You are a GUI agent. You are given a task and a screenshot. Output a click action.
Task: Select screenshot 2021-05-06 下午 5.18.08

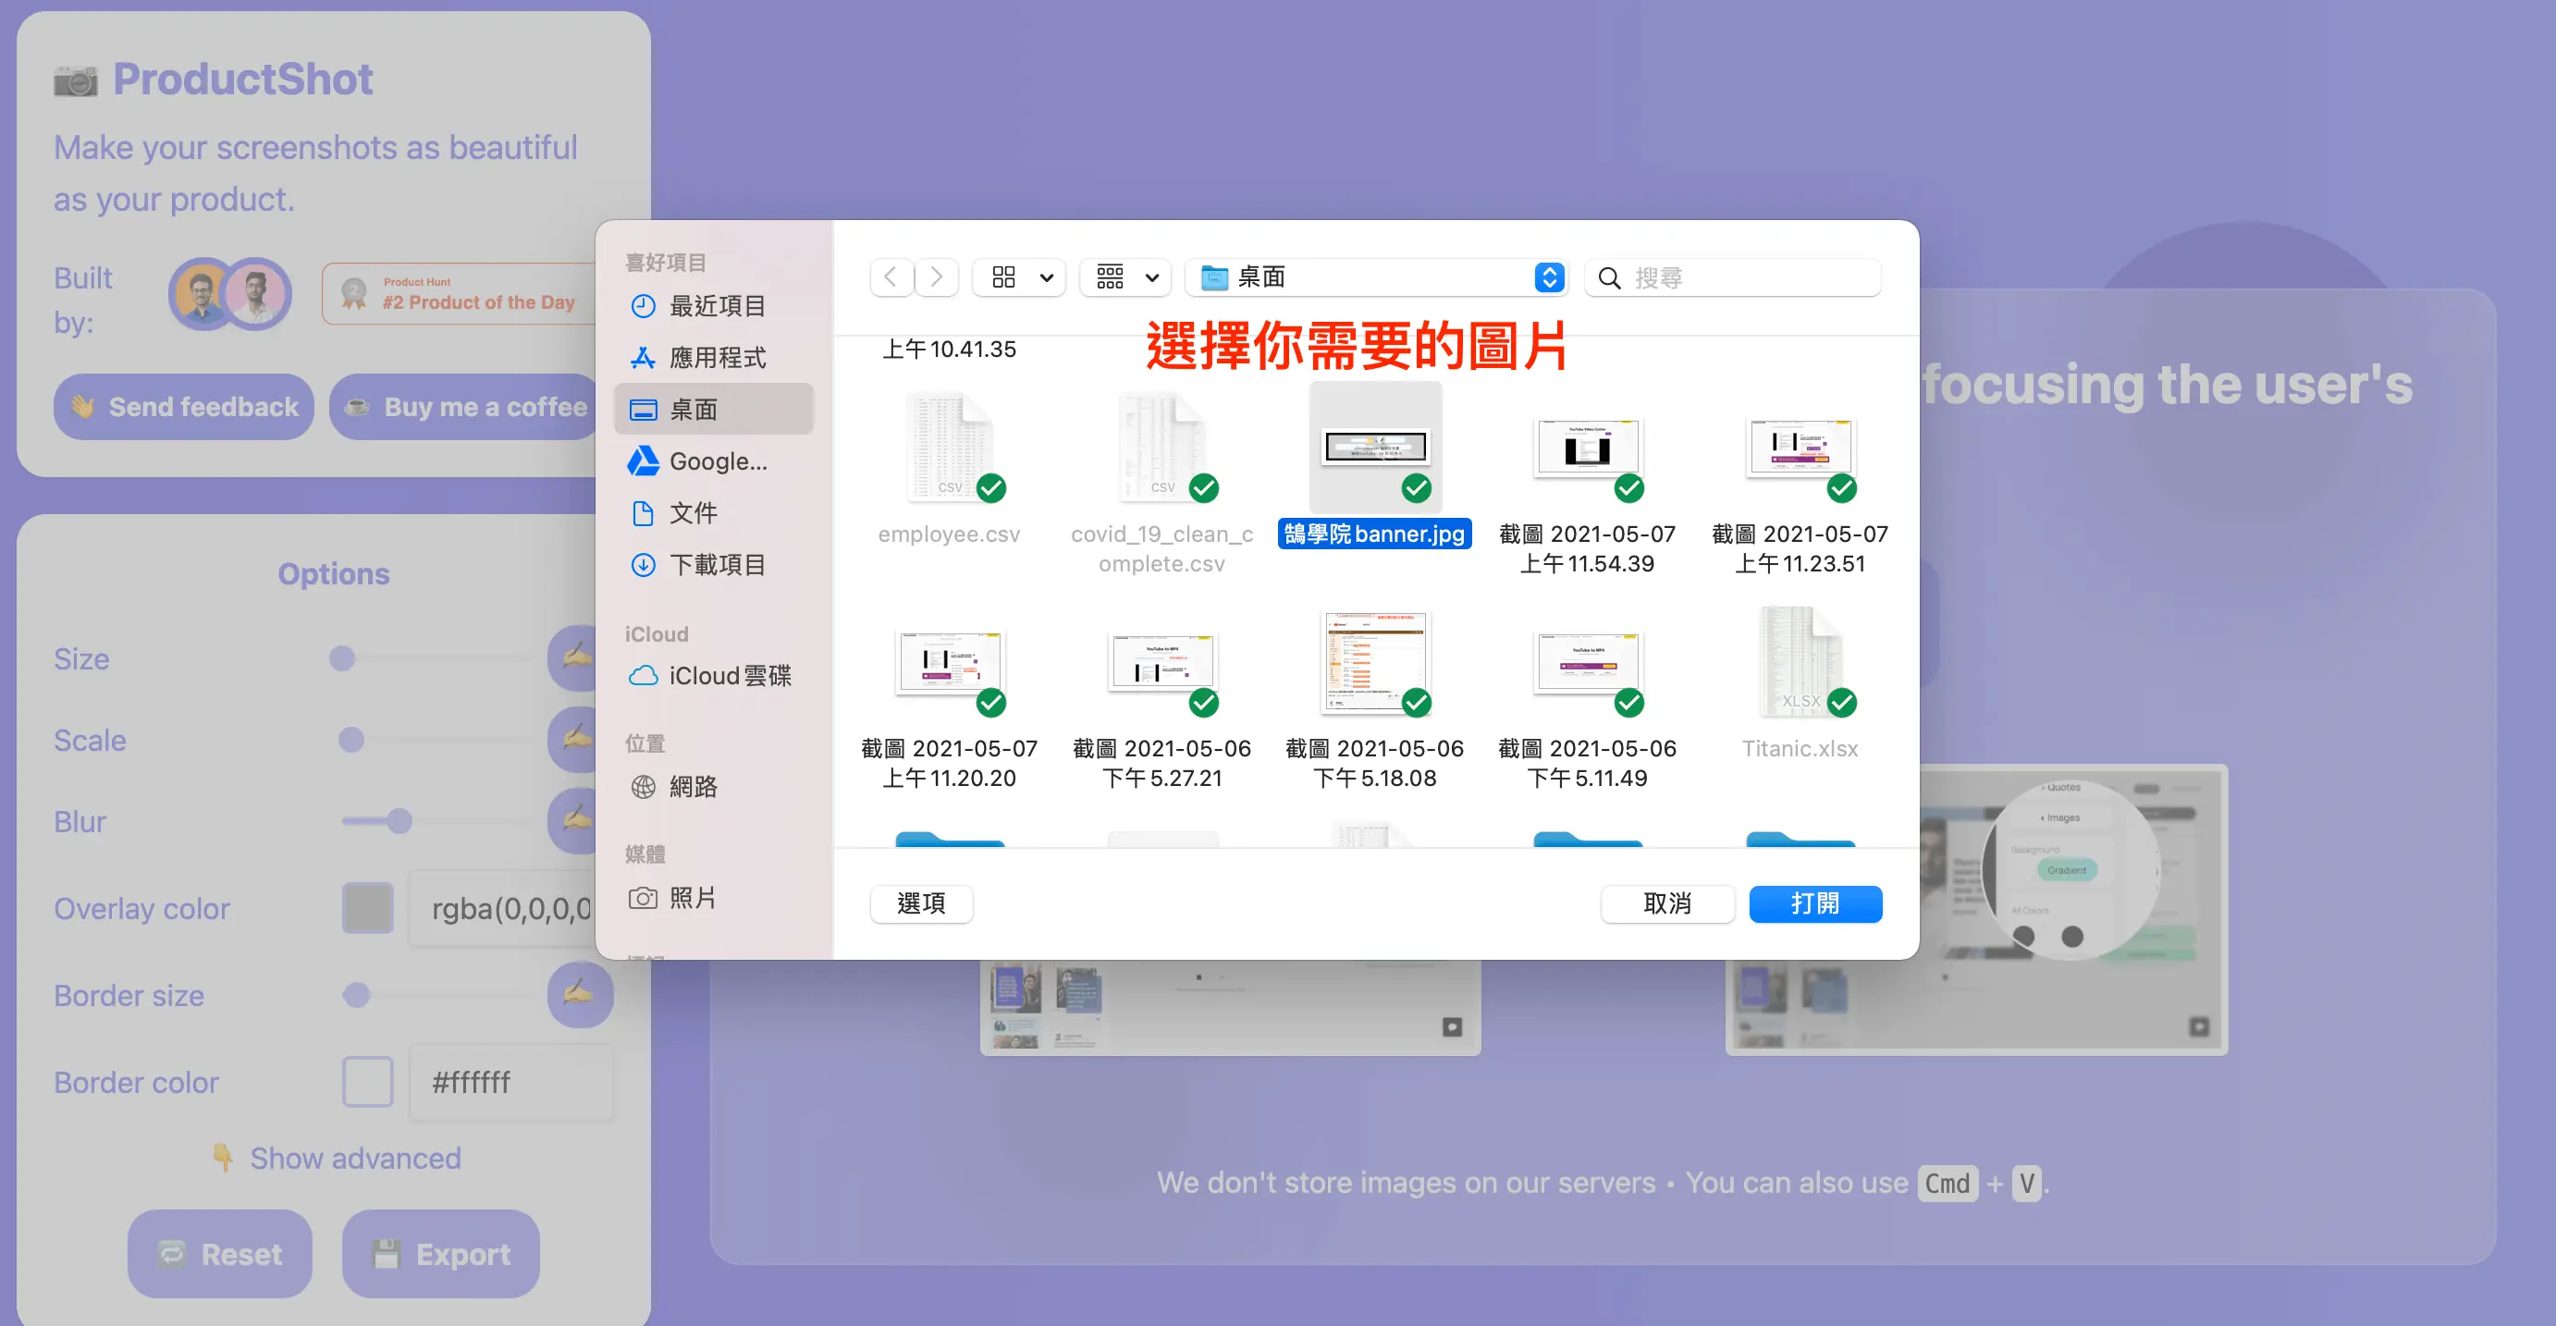(x=1375, y=663)
